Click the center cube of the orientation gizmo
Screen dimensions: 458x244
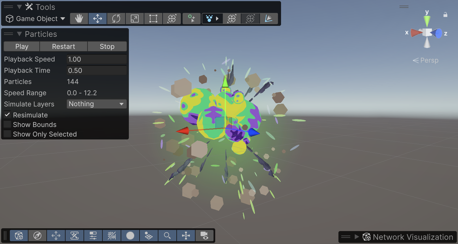tap(427, 32)
